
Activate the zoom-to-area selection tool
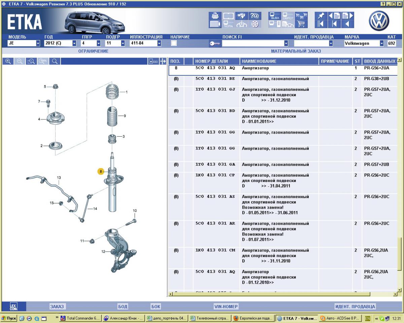click(31, 61)
